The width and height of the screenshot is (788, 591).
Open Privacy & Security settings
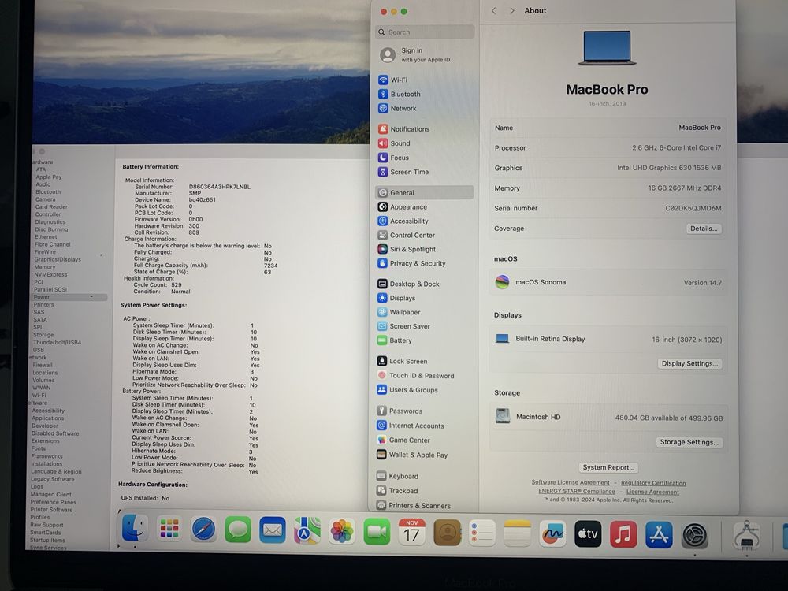[x=411, y=263]
